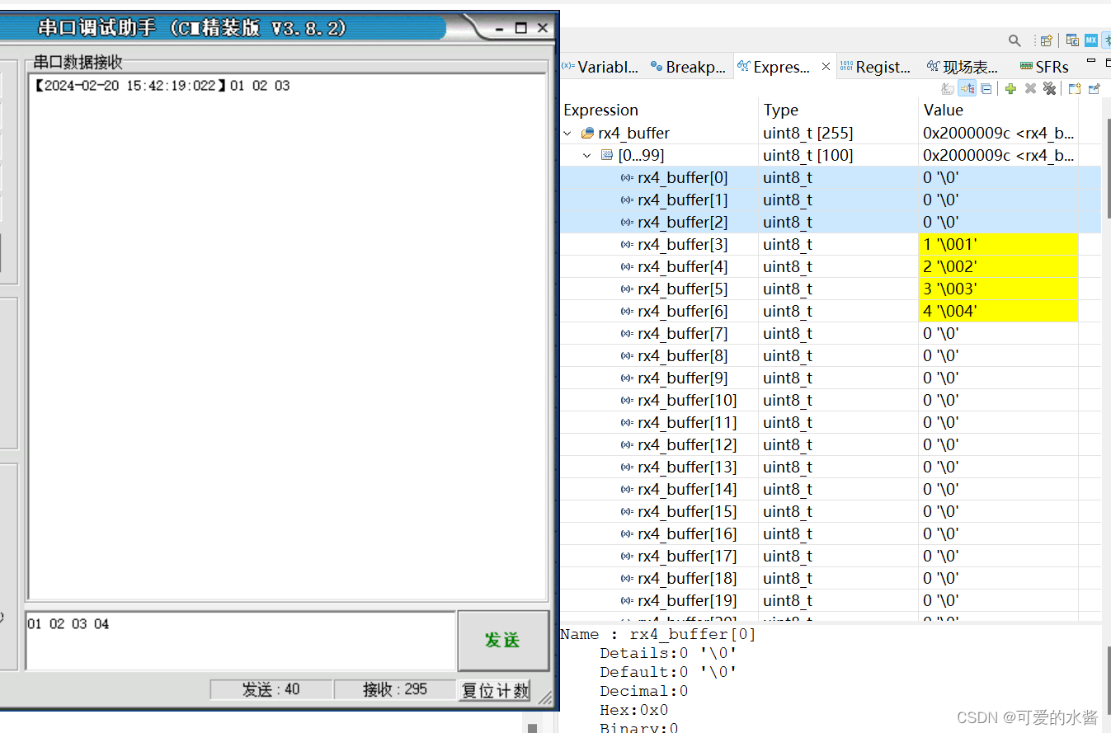Select the rx4_buffer[7] row
The height and width of the screenshot is (733, 1111).
[x=831, y=334]
